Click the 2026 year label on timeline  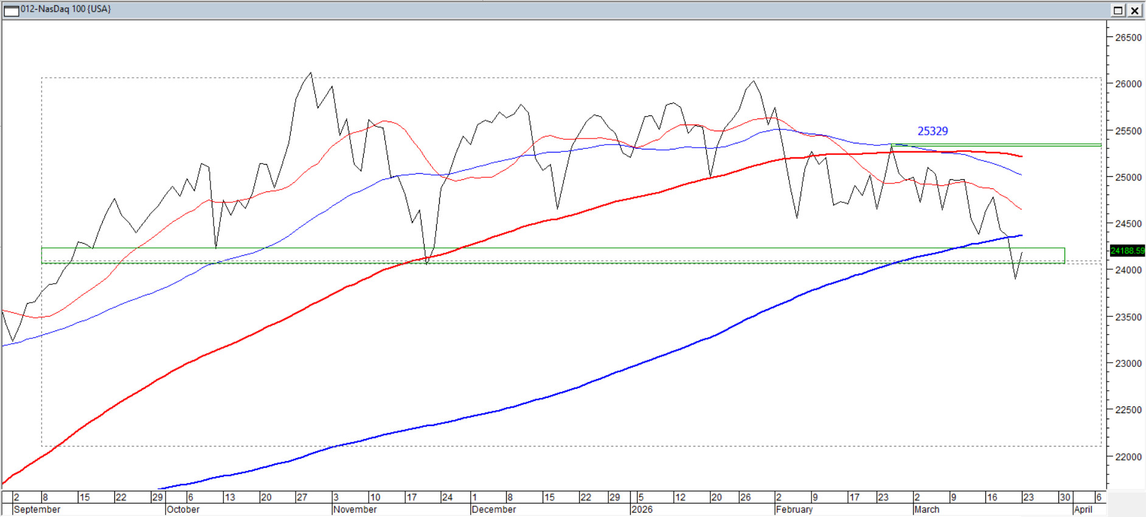642,510
